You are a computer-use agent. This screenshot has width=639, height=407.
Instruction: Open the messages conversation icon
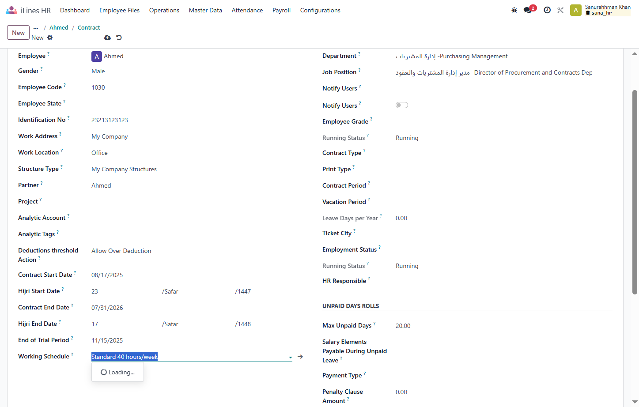(528, 10)
